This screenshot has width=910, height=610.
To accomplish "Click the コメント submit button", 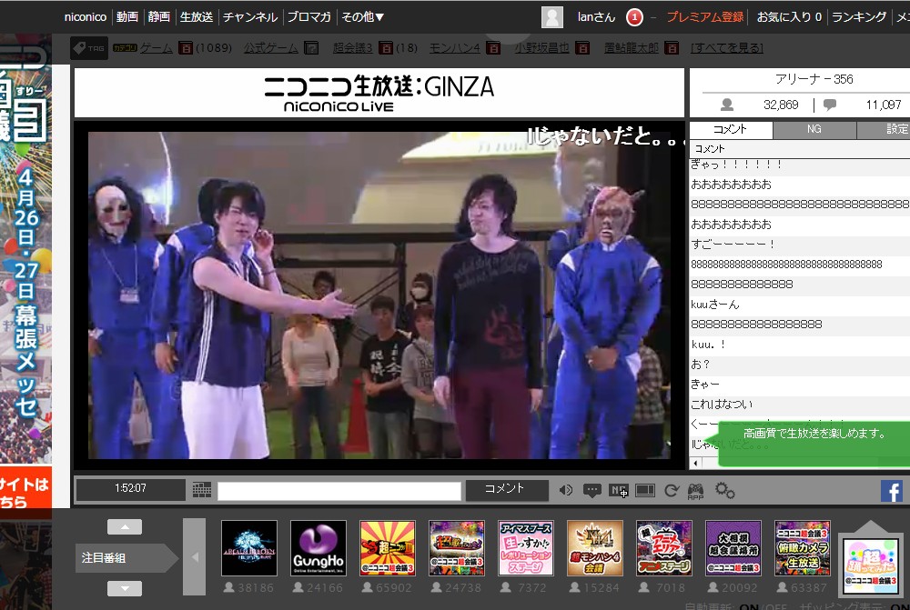I will click(x=505, y=489).
